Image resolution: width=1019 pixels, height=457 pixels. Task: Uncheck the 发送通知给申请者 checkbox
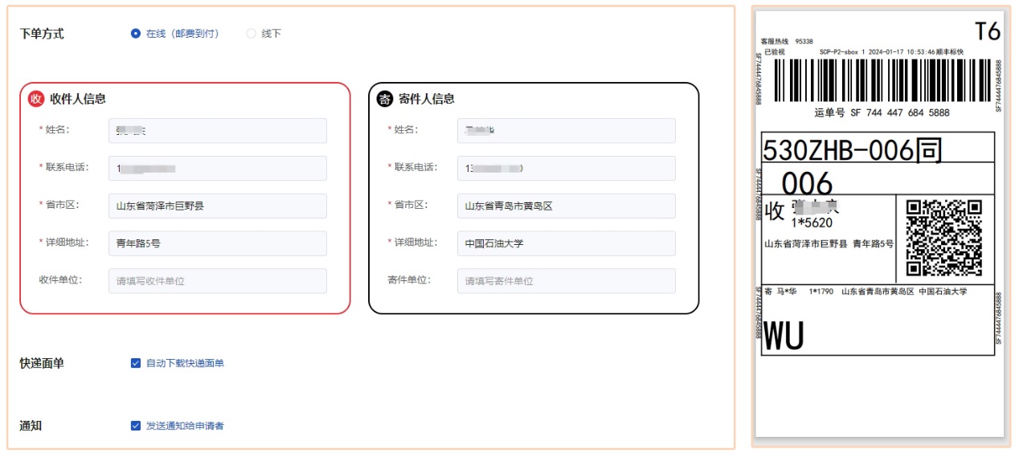[136, 426]
